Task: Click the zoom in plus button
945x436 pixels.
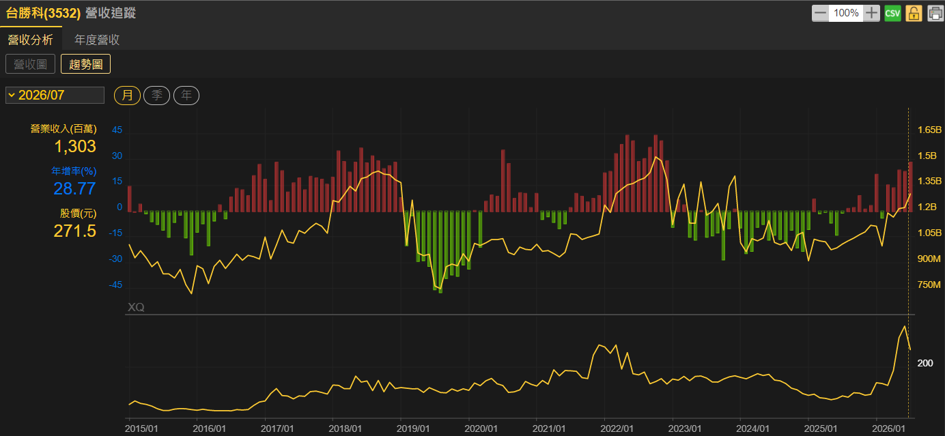Action: (872, 13)
